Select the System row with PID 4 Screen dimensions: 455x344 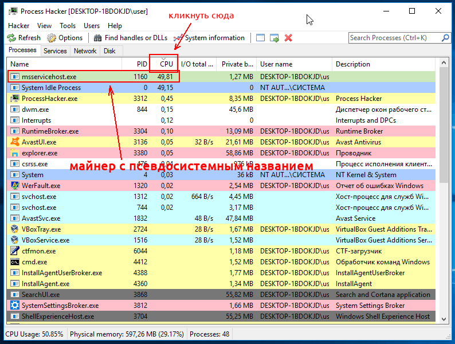(221, 175)
